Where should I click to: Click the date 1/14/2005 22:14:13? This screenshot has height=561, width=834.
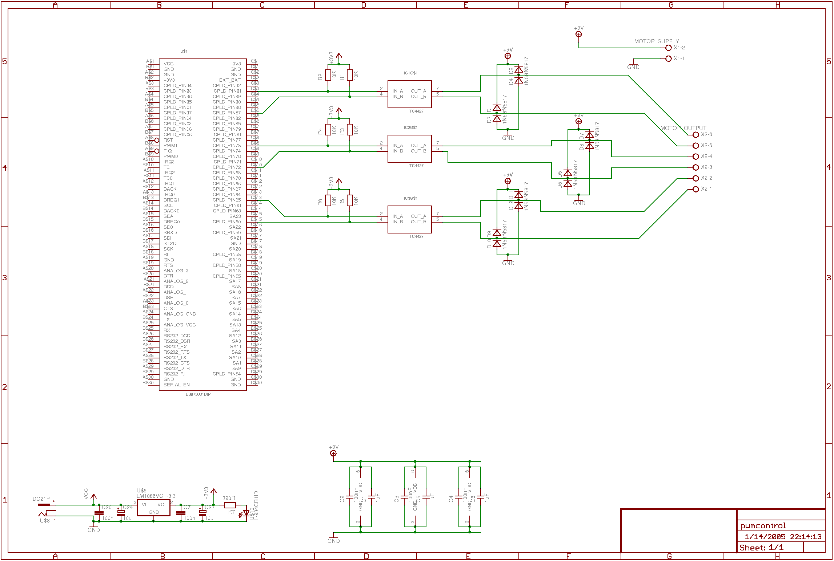tap(783, 537)
